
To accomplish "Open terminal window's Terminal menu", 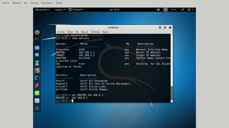I will pos(95,32).
